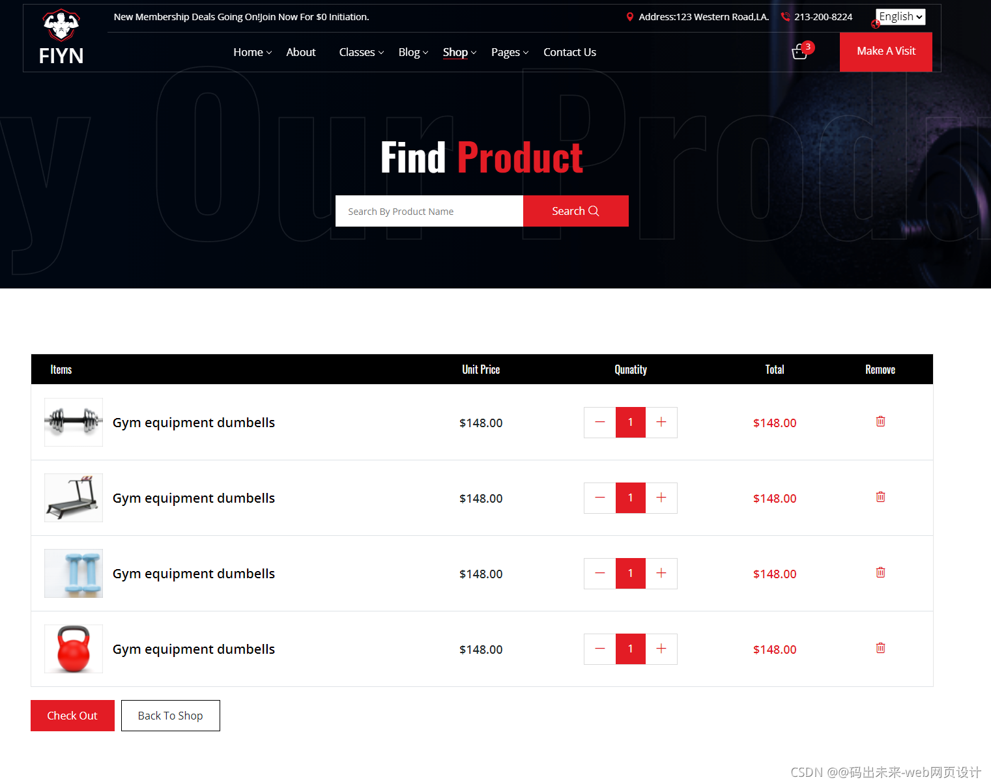Decrease quantity of treadmill row
Viewport: 991px width, 784px height.
(x=600, y=498)
